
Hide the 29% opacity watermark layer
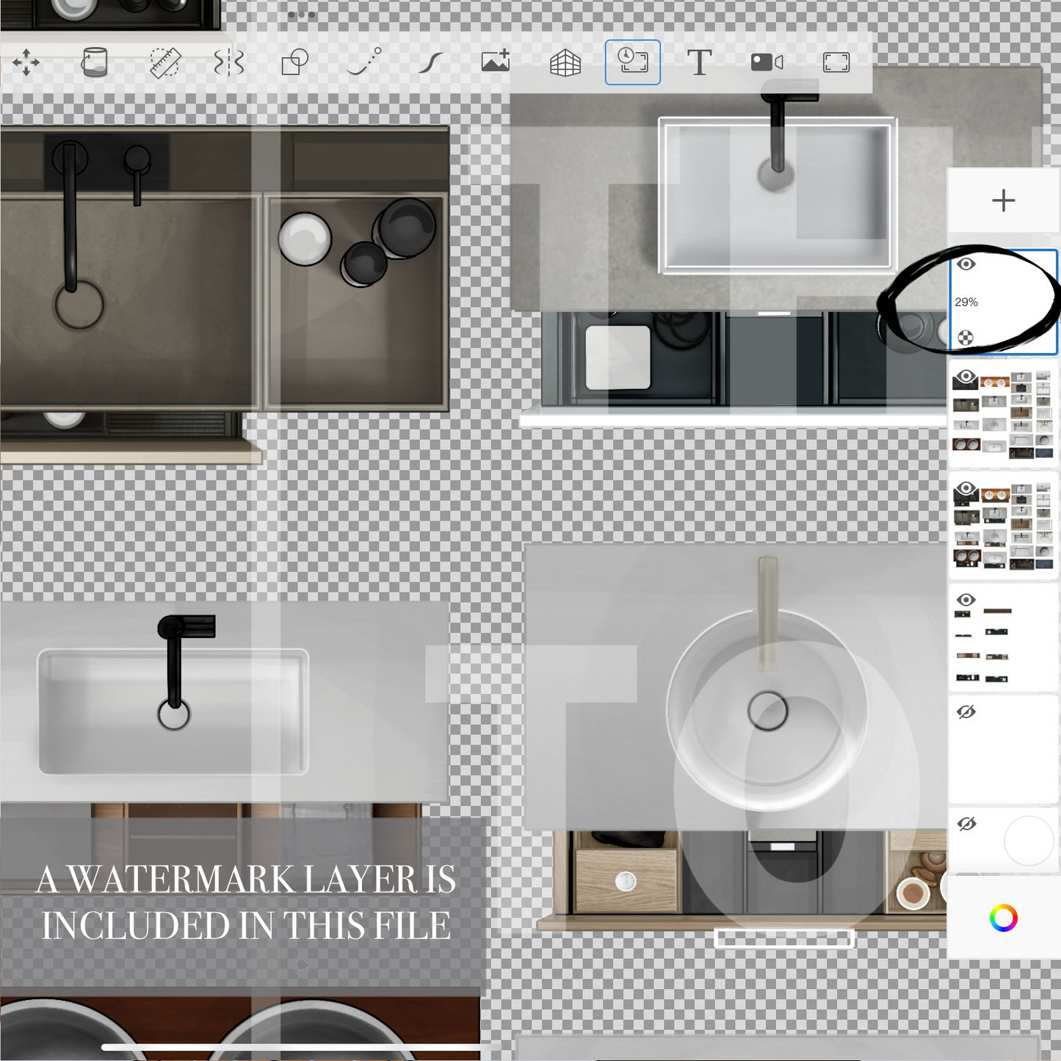pos(966,264)
